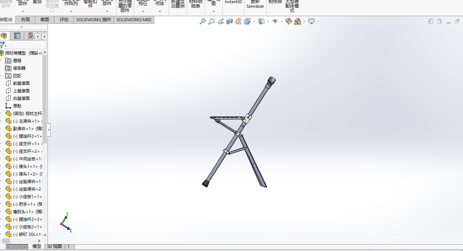Click the 显示隐藏的零部件 button
Image resolution: width=463 pixels, height=251 pixels.
125,6
